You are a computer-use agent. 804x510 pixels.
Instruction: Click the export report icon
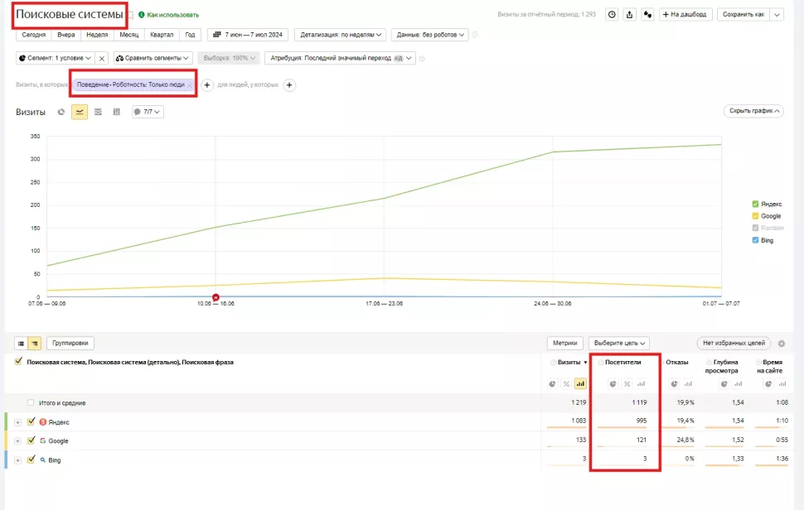click(630, 14)
